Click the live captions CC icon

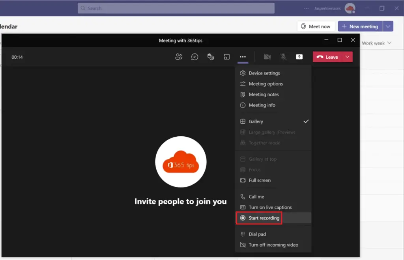click(x=243, y=207)
